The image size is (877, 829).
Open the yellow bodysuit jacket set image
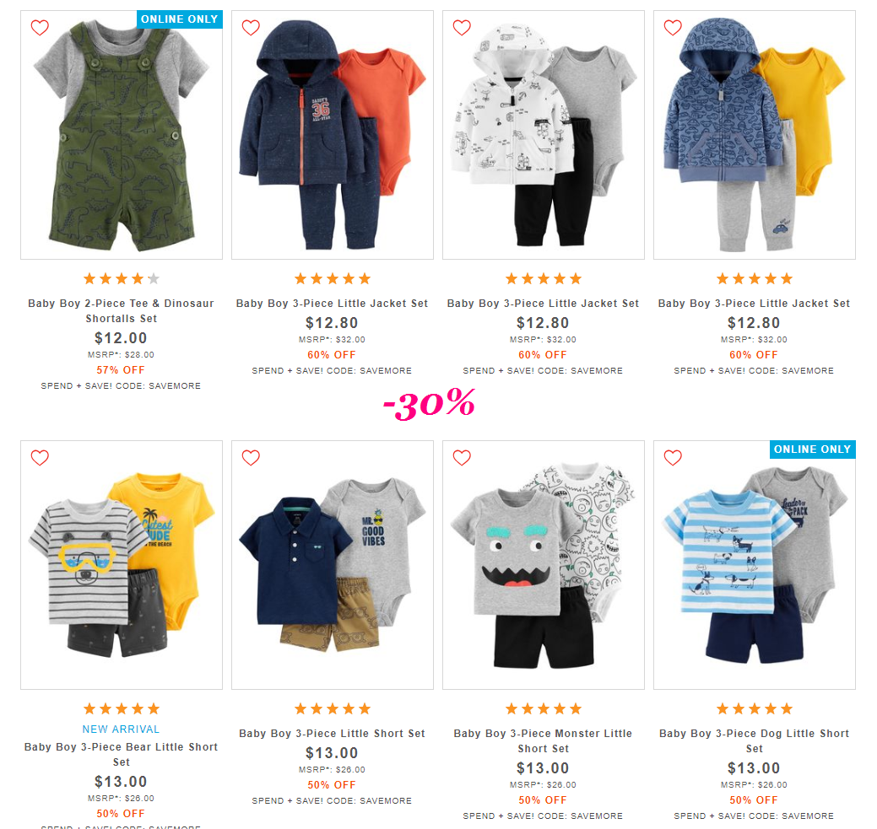pyautogui.click(x=754, y=135)
